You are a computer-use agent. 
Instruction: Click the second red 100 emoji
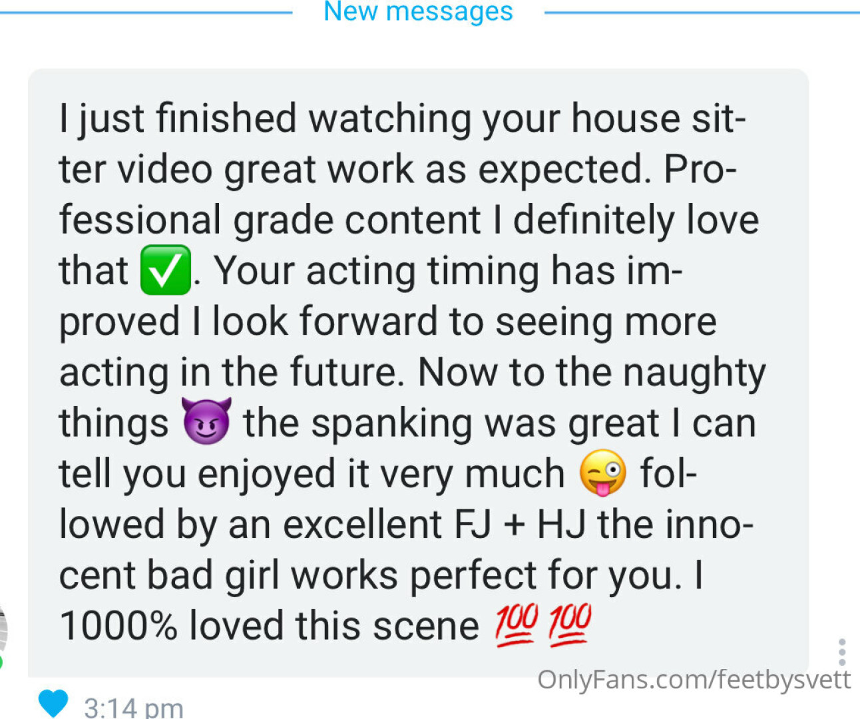pos(569,625)
